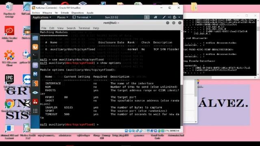The image size is (260, 146).
Task: Show all applications grid in the dock
Action: click(35, 111)
